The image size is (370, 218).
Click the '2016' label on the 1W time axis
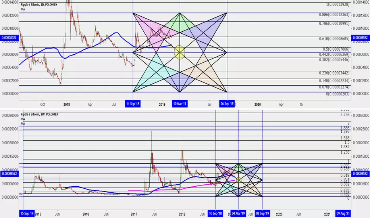(86, 214)
